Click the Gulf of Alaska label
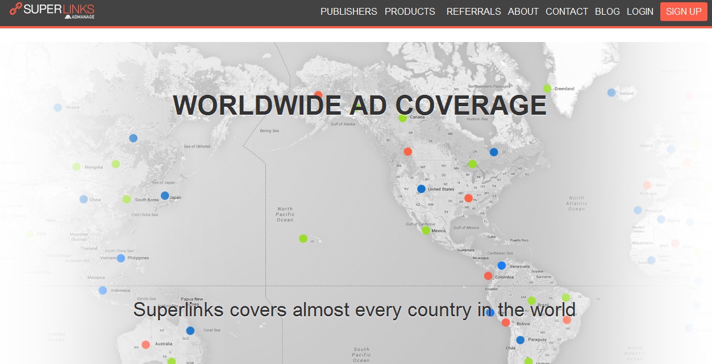Image resolution: width=712 pixels, height=364 pixels. tap(343, 124)
